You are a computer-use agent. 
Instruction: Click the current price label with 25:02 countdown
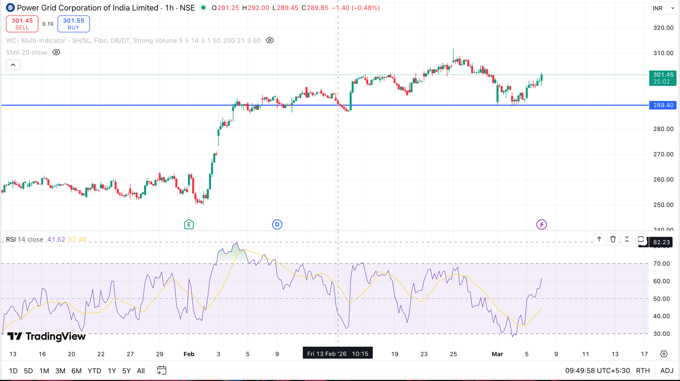tap(663, 78)
